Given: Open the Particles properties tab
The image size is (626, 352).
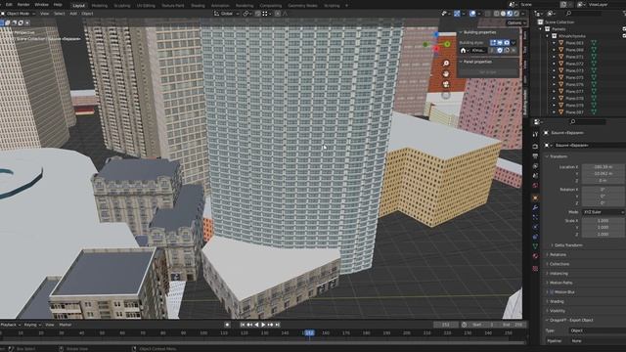Looking at the screenshot, I should (535, 217).
